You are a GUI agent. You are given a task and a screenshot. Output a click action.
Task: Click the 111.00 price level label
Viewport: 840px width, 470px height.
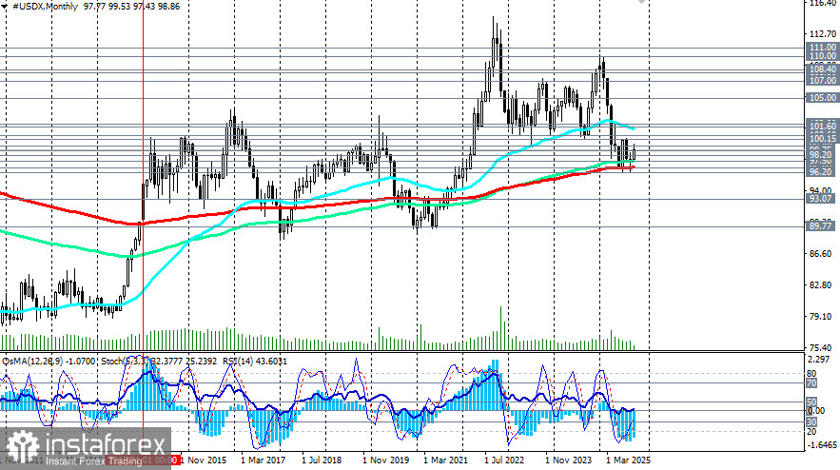822,48
